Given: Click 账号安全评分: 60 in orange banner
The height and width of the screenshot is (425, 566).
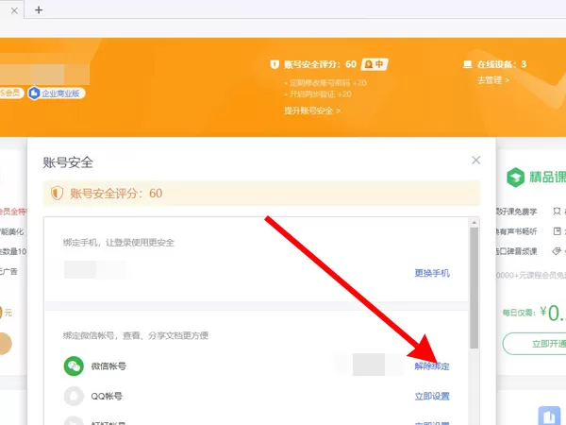Looking at the screenshot, I should 320,64.
